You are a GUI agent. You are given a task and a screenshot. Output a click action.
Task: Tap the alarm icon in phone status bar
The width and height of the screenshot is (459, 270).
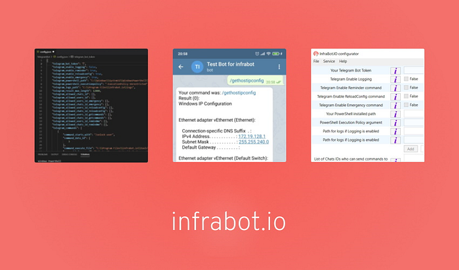(x=257, y=54)
